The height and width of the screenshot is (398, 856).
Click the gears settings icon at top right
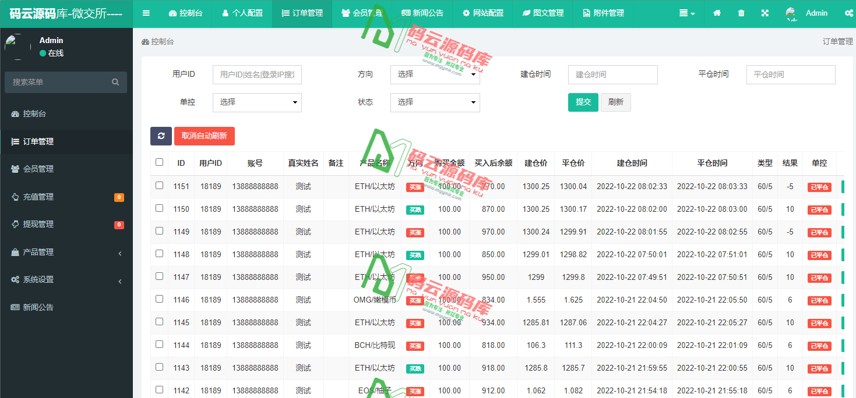click(850, 12)
